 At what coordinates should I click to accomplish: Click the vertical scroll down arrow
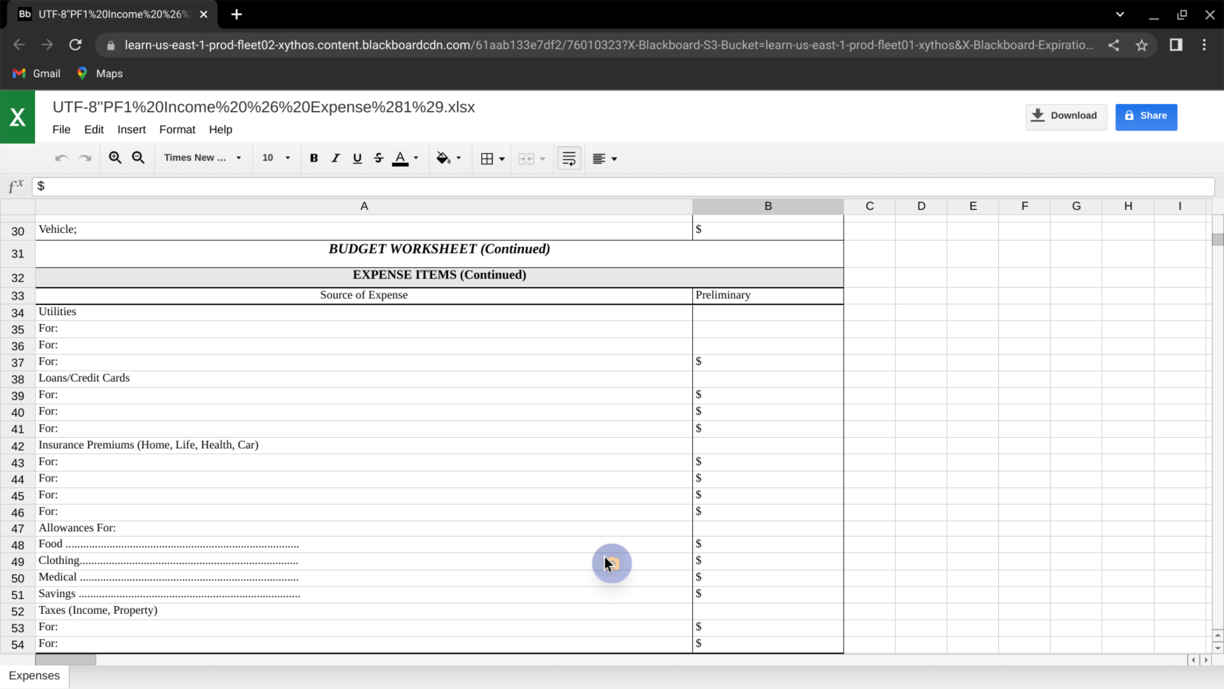1218,648
